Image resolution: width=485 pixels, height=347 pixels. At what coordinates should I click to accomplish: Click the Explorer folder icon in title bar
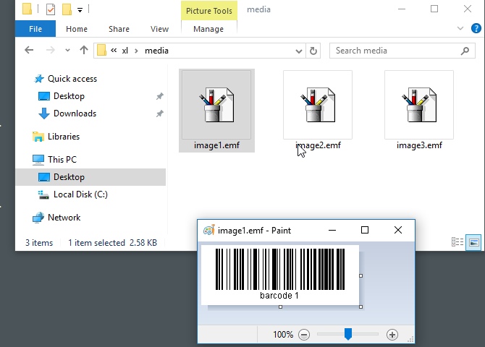[x=27, y=9]
